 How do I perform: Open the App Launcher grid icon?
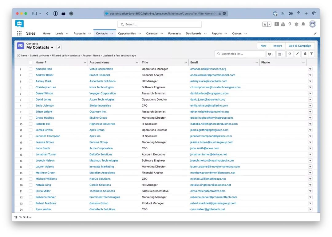coord(19,33)
